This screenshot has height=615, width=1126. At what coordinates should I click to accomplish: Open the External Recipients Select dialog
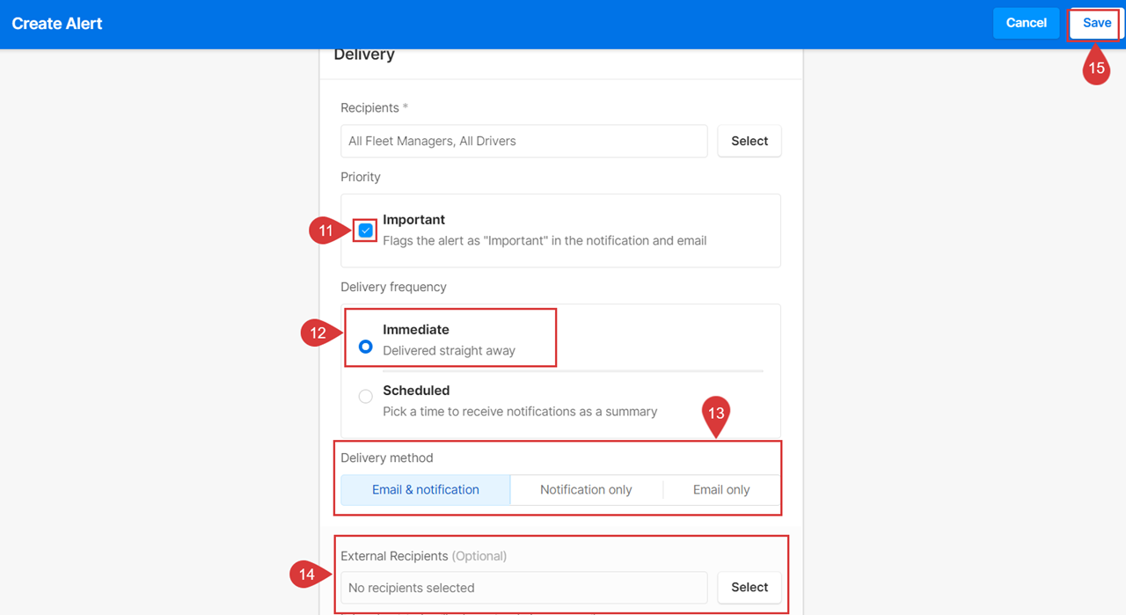pyautogui.click(x=749, y=587)
